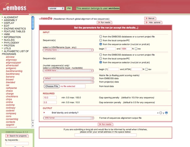
Task: Click the begin (1) field of second sequence
Action: [x=113, y=69]
